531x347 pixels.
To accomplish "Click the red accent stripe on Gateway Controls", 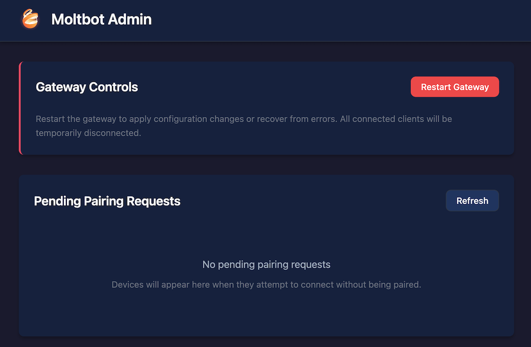I will point(21,108).
